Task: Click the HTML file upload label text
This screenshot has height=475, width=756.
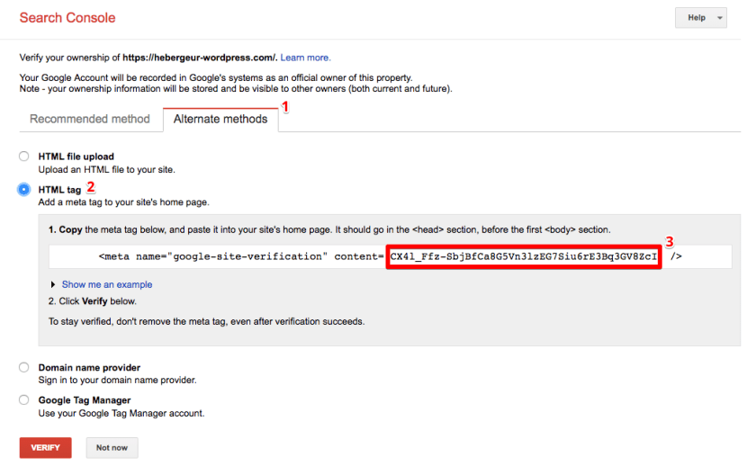Action: tap(76, 157)
